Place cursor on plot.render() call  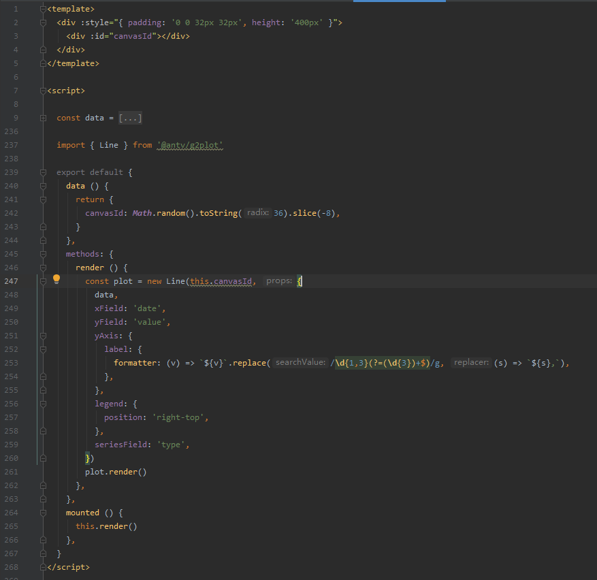(x=116, y=472)
